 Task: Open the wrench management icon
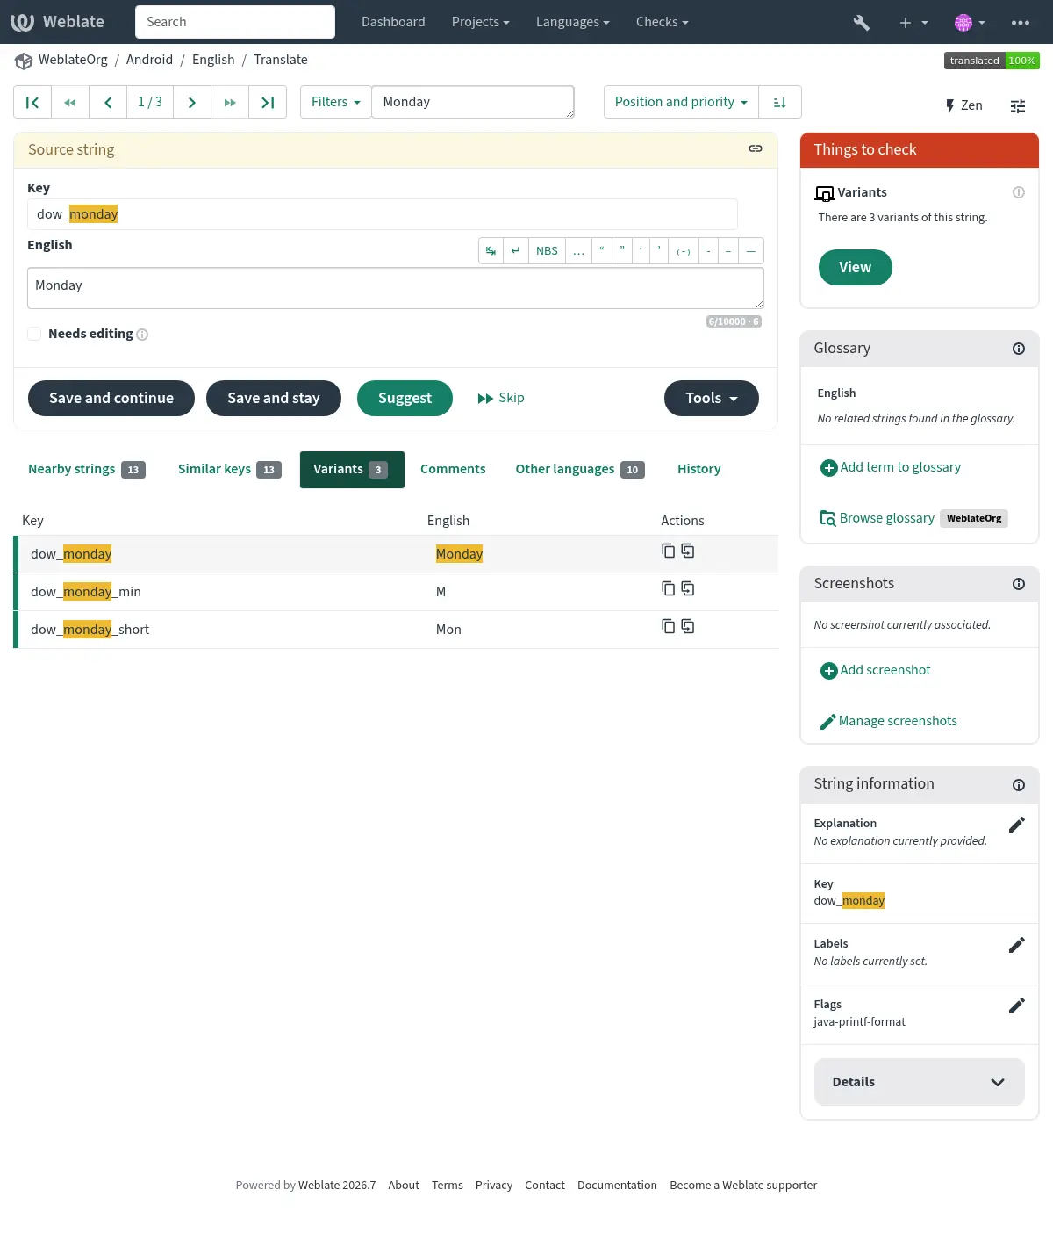coord(862,23)
